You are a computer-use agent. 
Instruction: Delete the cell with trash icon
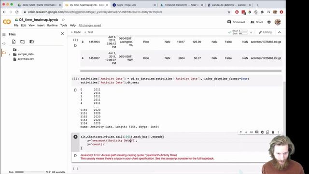(x=273, y=132)
